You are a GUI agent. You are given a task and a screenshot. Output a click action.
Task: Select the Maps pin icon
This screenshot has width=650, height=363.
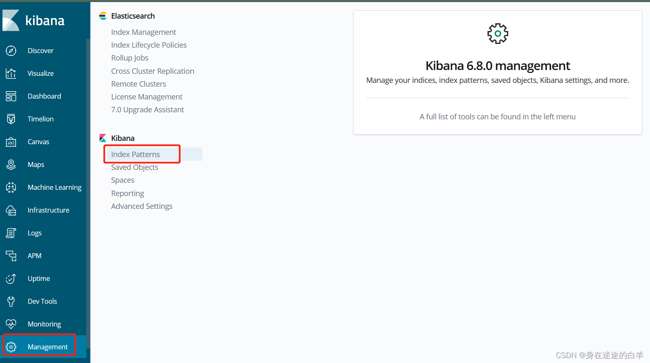click(11, 165)
